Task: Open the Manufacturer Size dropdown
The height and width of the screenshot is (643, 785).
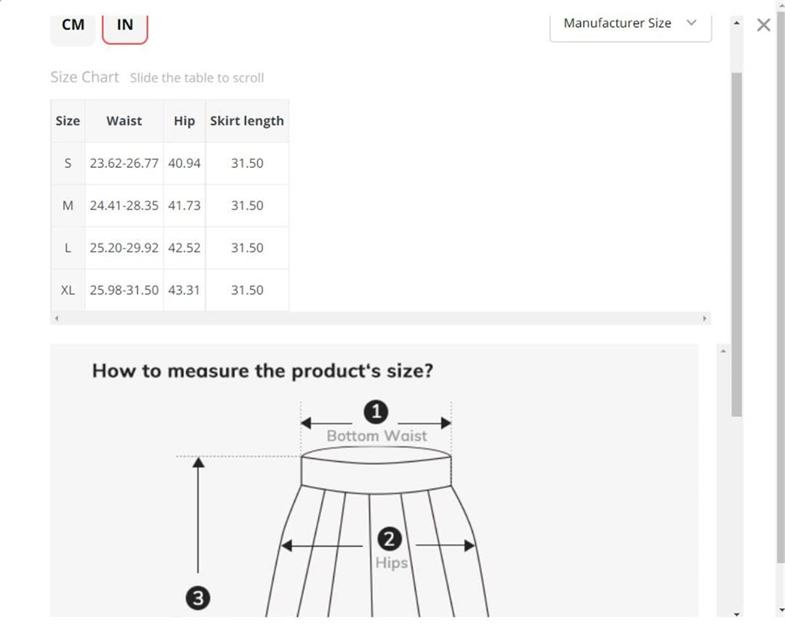Action: click(x=630, y=27)
